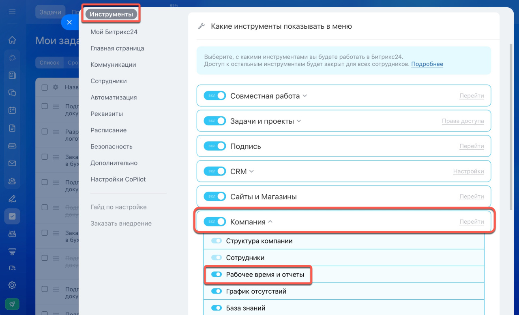Viewport: 519px width, 315px height.
Task: Click Перейти in the Сайты и Магазины row
Action: pos(472,197)
